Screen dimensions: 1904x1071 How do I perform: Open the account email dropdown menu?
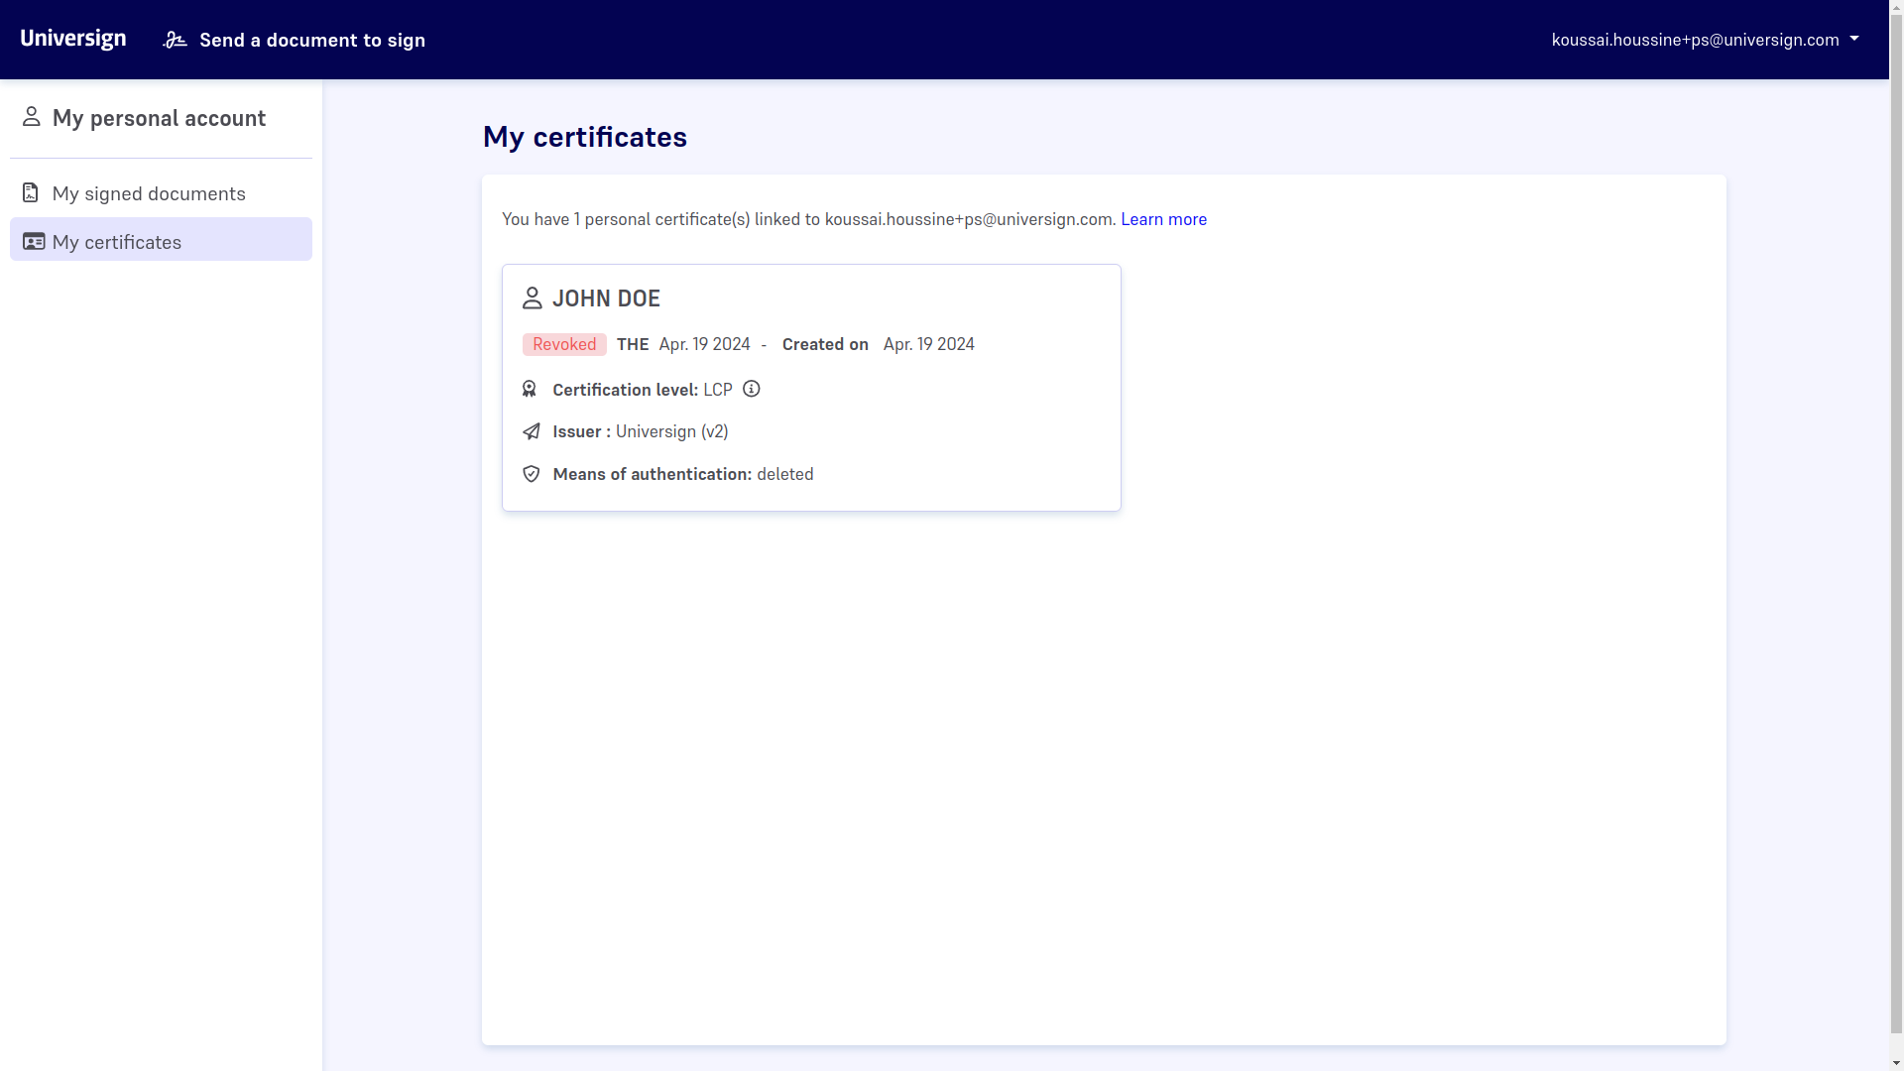coord(1695,40)
